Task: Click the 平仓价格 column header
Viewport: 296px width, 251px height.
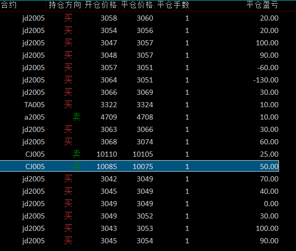Action: coord(137,5)
